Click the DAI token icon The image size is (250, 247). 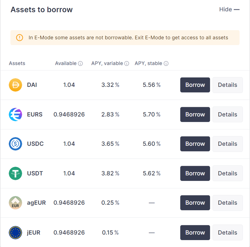tap(15, 85)
